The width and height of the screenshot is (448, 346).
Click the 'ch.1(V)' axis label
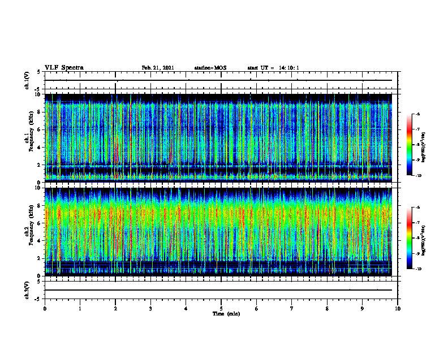click(27, 80)
